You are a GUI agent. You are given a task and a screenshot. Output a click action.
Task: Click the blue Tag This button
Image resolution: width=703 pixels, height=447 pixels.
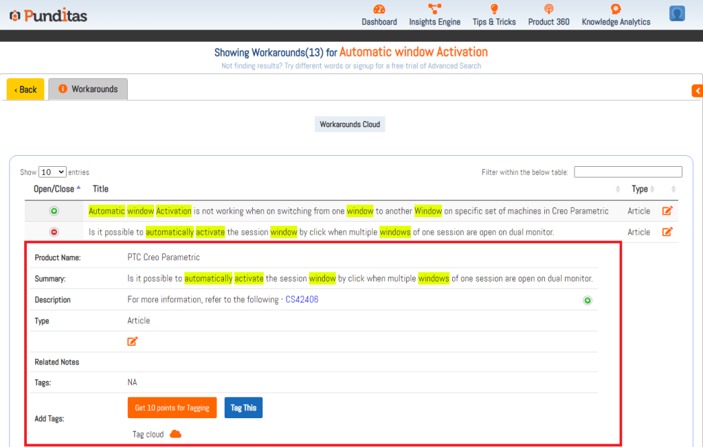[x=243, y=408]
